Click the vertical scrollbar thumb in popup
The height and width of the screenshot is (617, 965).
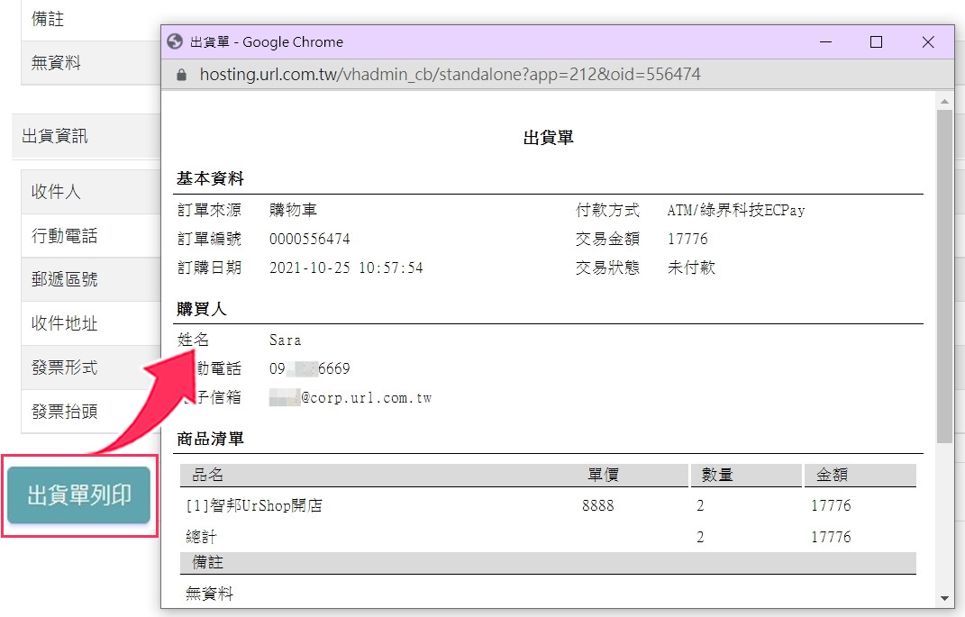pos(944,277)
